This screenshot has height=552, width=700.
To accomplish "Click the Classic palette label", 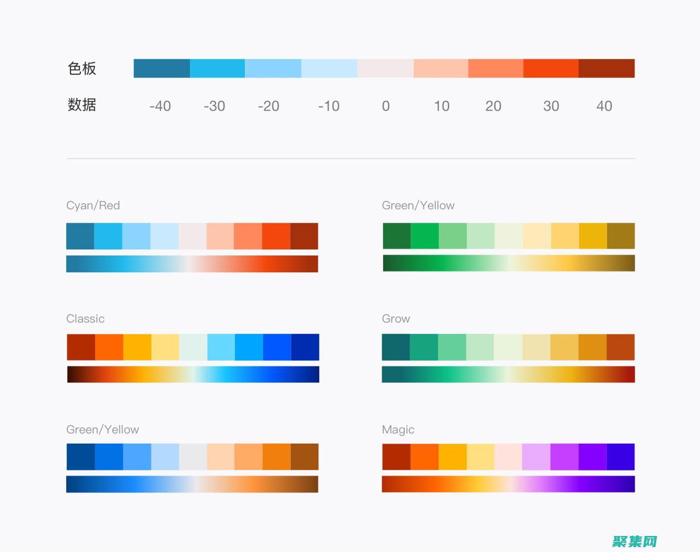I will point(85,319).
